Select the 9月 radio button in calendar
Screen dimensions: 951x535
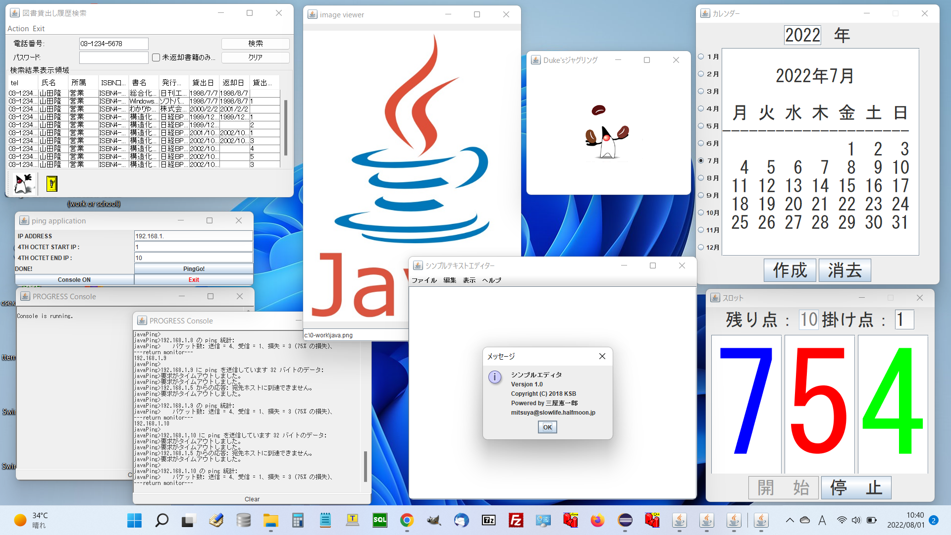(x=701, y=195)
